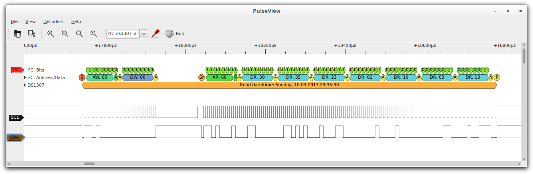The width and height of the screenshot is (533, 174).
Task: Click the Zoom 1:1 icon
Action: pos(94,34)
